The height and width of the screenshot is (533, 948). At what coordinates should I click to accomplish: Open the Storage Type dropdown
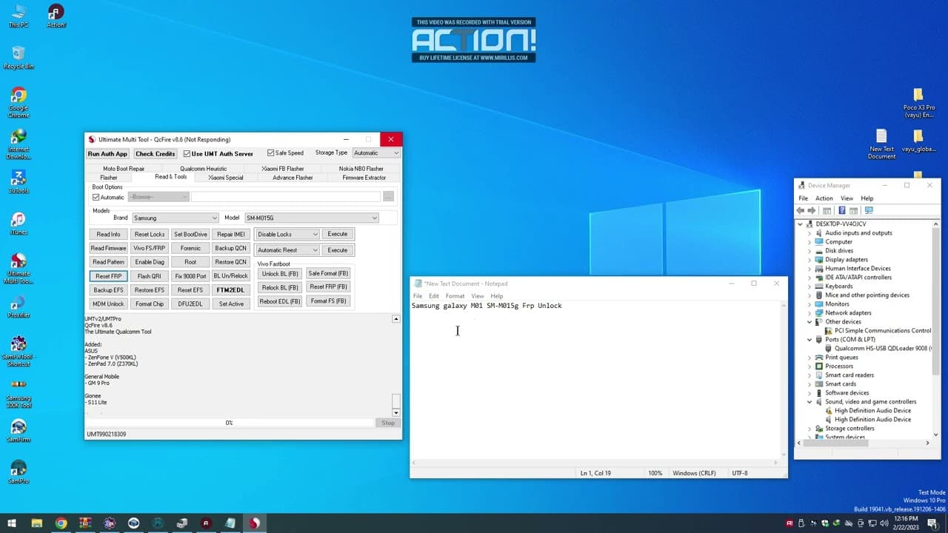376,153
